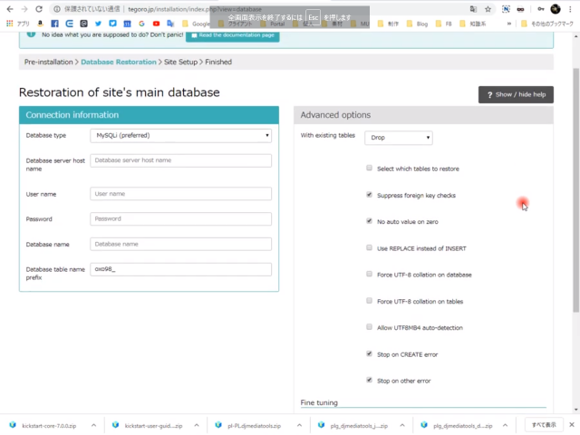
Task: Click the Show / hide help button
Action: (x=516, y=94)
